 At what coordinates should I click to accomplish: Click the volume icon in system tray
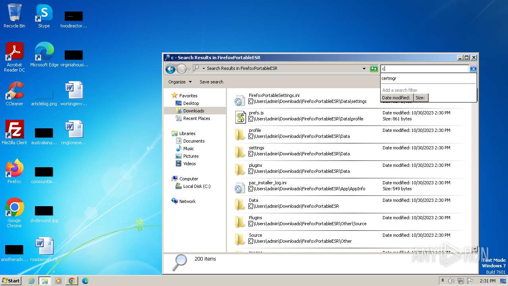451,281
